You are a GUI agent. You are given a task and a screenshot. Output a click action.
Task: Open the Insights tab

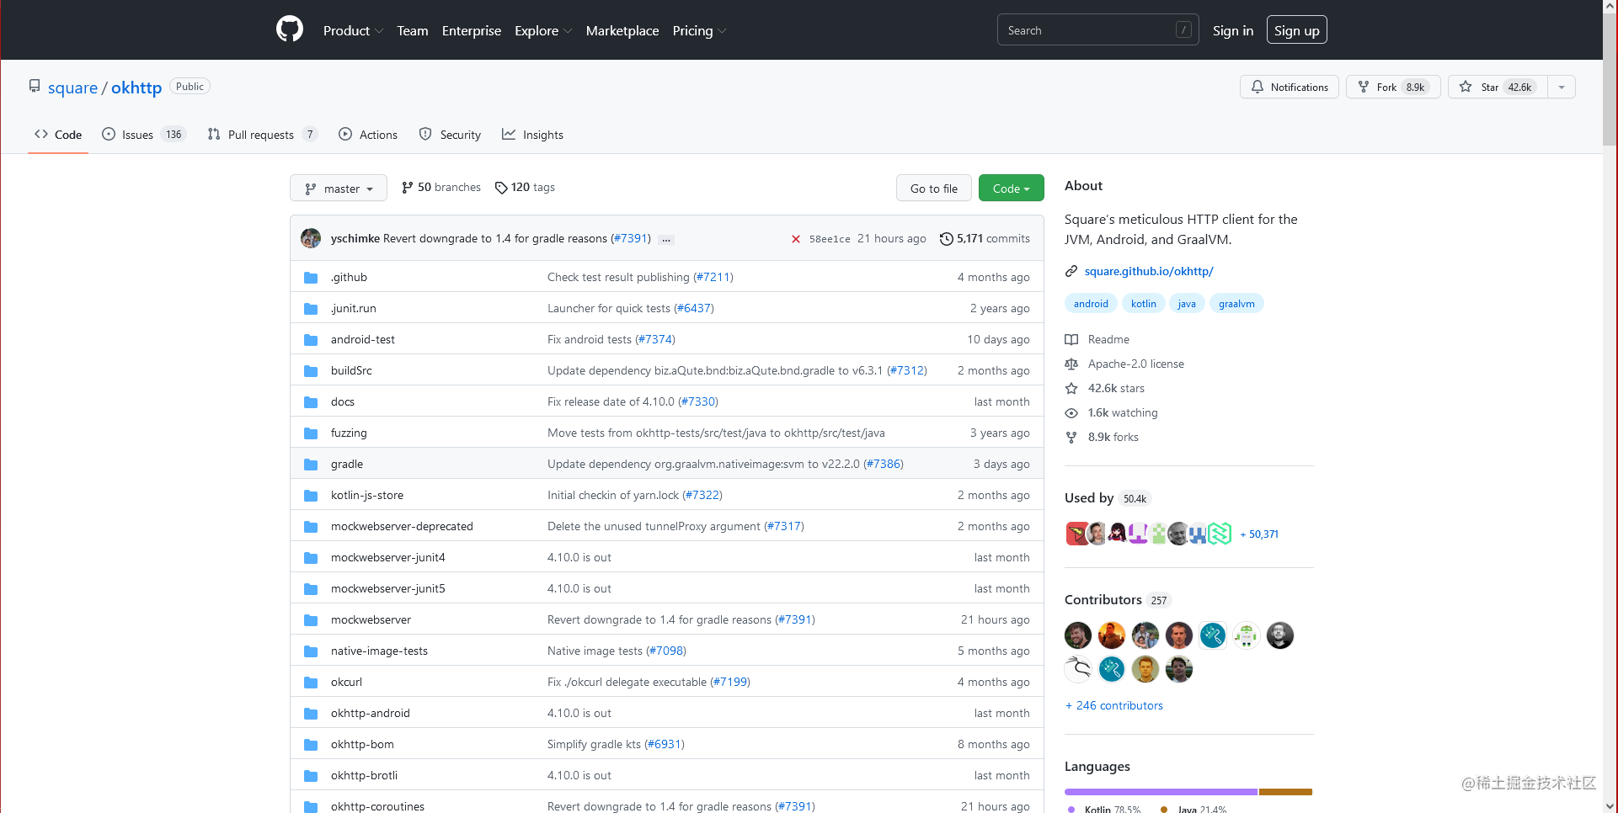coord(532,135)
